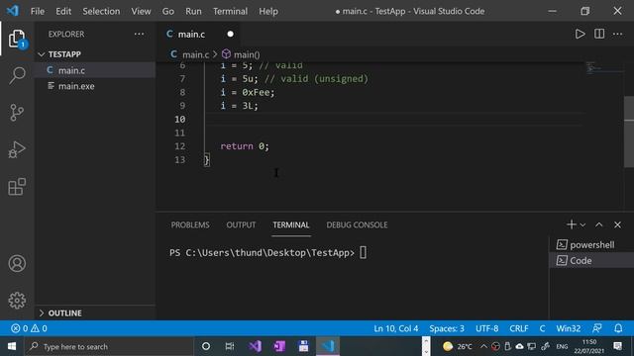
Task: Open the Windows action center icon
Action: click(618, 346)
